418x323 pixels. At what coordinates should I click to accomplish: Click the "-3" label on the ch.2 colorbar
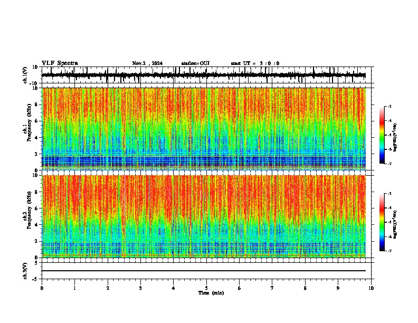pyautogui.click(x=389, y=194)
